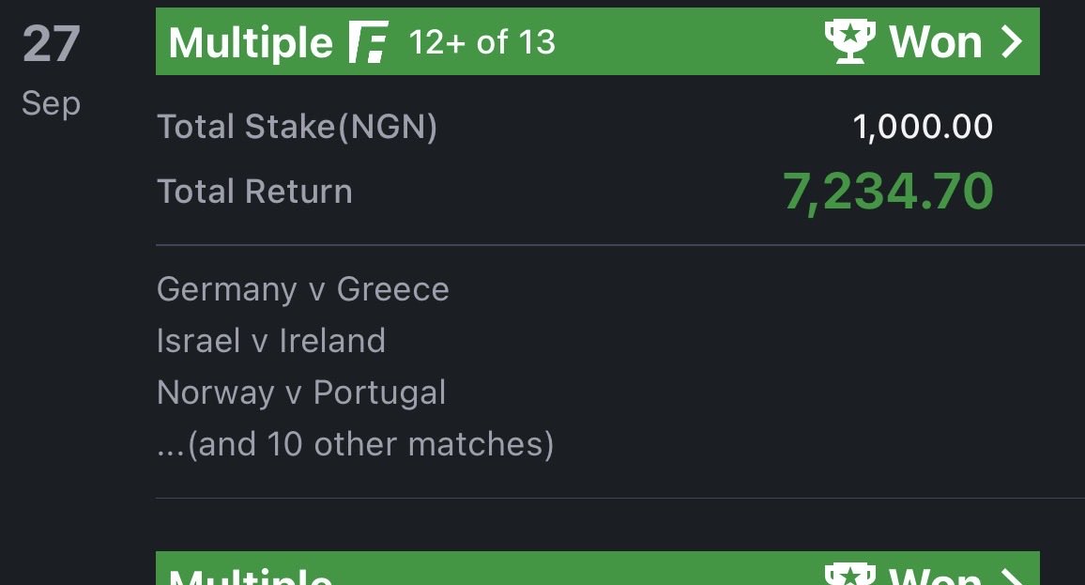Screen dimensions: 1085x585
Task: Click the 7,234.70 total return amount
Action: [x=889, y=192]
